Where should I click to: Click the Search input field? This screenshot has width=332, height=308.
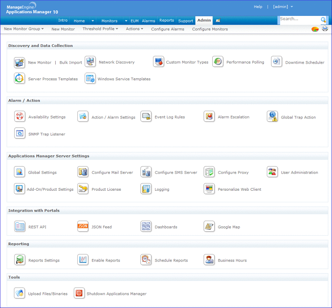tap(299, 20)
